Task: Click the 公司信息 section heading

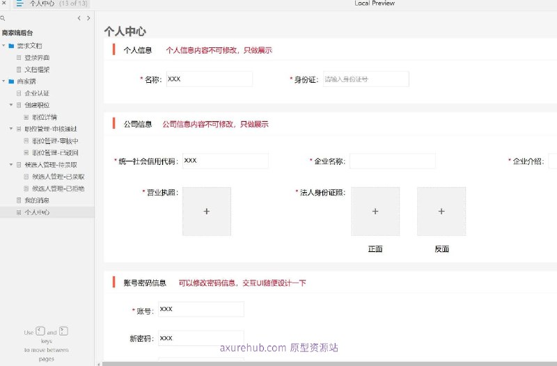Action: coord(138,125)
